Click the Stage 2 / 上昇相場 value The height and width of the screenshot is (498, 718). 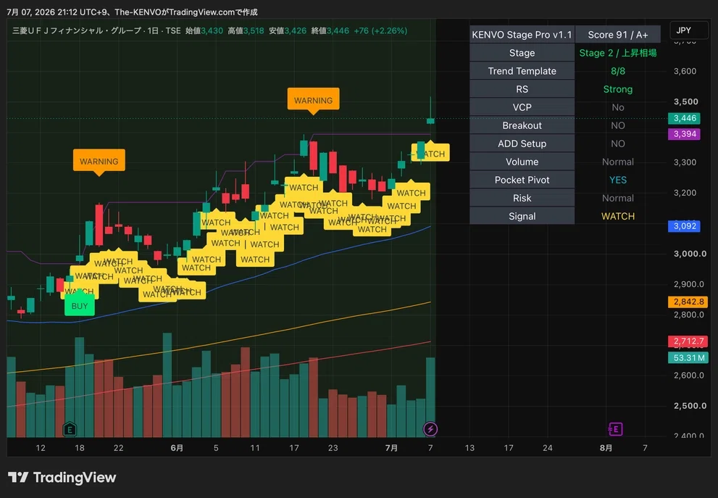click(x=618, y=53)
